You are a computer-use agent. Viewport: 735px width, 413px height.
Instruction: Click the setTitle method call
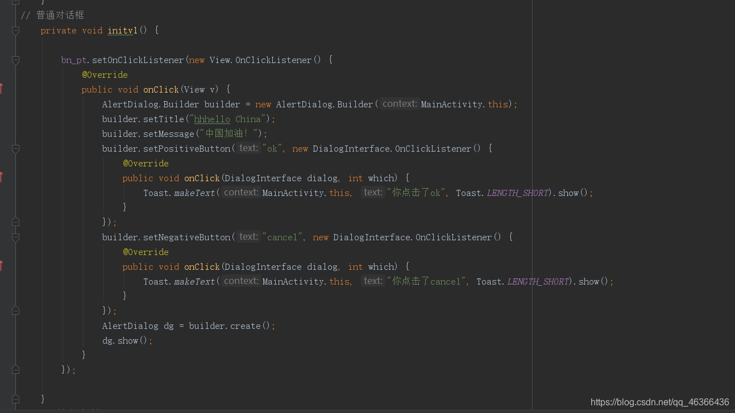point(164,119)
